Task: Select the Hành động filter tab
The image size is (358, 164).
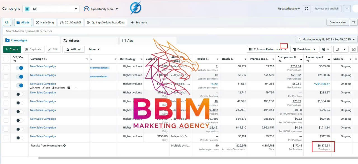Action: point(45,23)
